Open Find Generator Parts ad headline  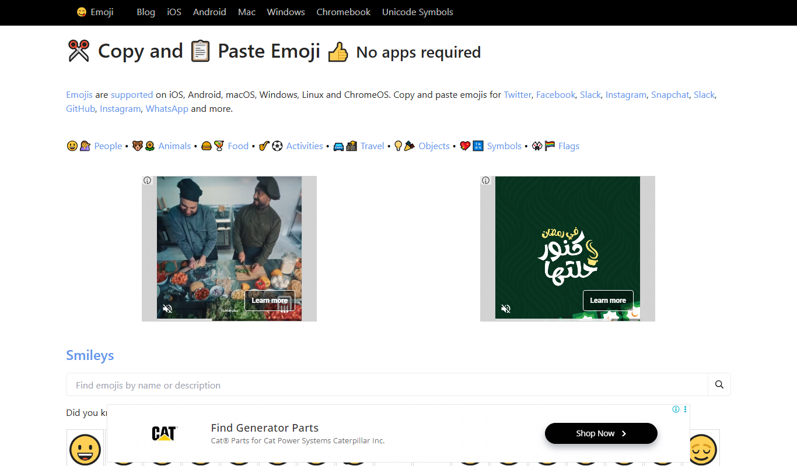pos(265,428)
